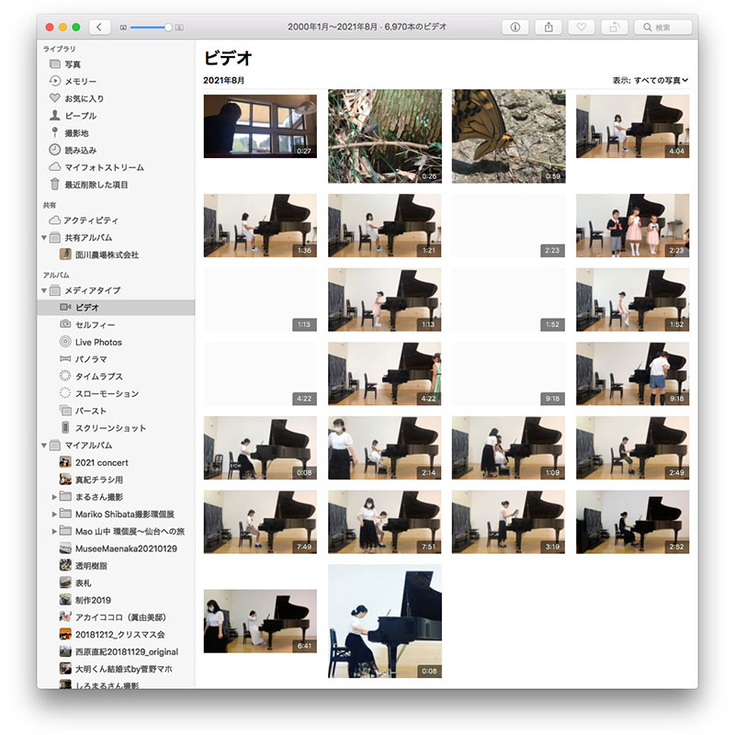Open the 2021 concert album

pyautogui.click(x=101, y=462)
